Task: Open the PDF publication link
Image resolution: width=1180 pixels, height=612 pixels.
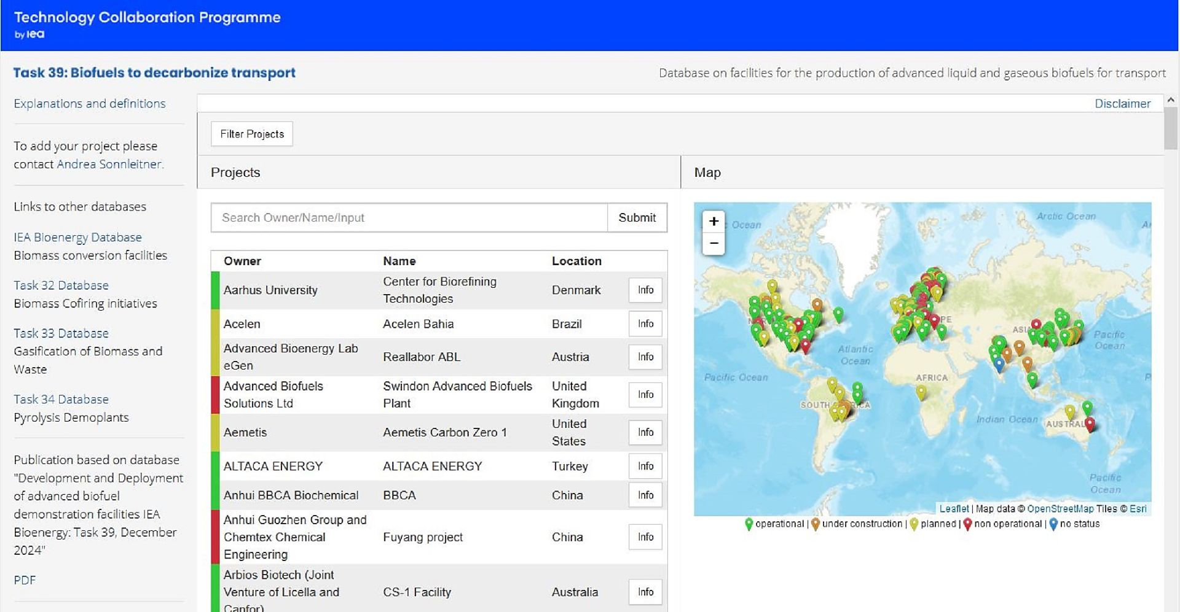Action: 25,580
